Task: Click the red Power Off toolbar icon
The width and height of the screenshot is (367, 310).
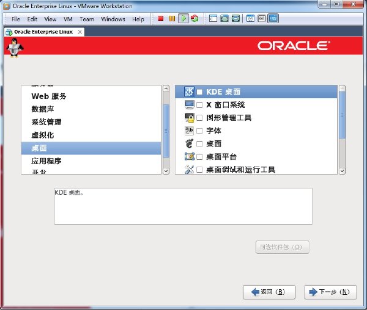Action: [x=160, y=18]
